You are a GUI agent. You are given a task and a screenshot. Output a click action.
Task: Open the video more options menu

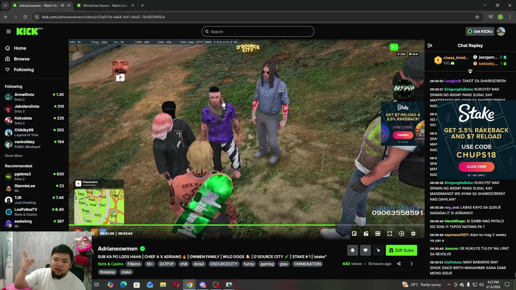412,264
